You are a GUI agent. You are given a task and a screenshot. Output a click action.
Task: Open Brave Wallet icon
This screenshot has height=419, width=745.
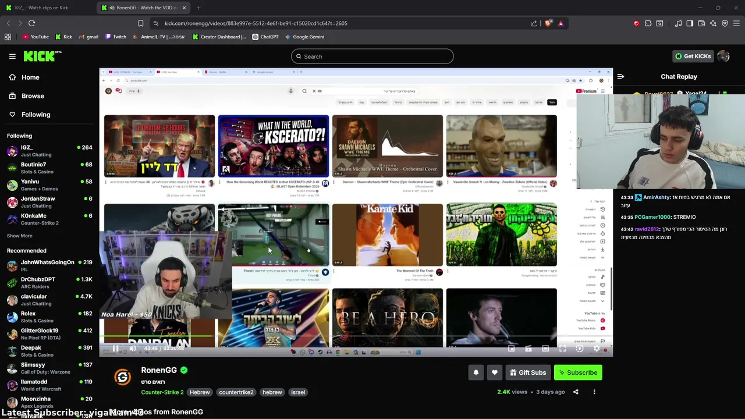click(x=701, y=23)
